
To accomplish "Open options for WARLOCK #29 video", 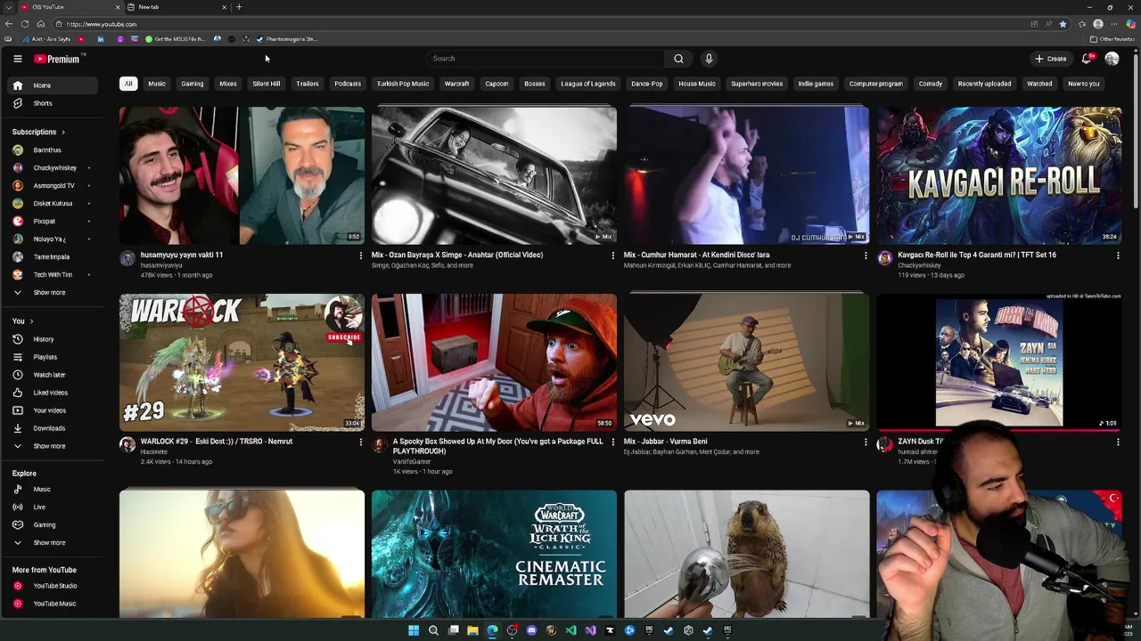I will 361,442.
